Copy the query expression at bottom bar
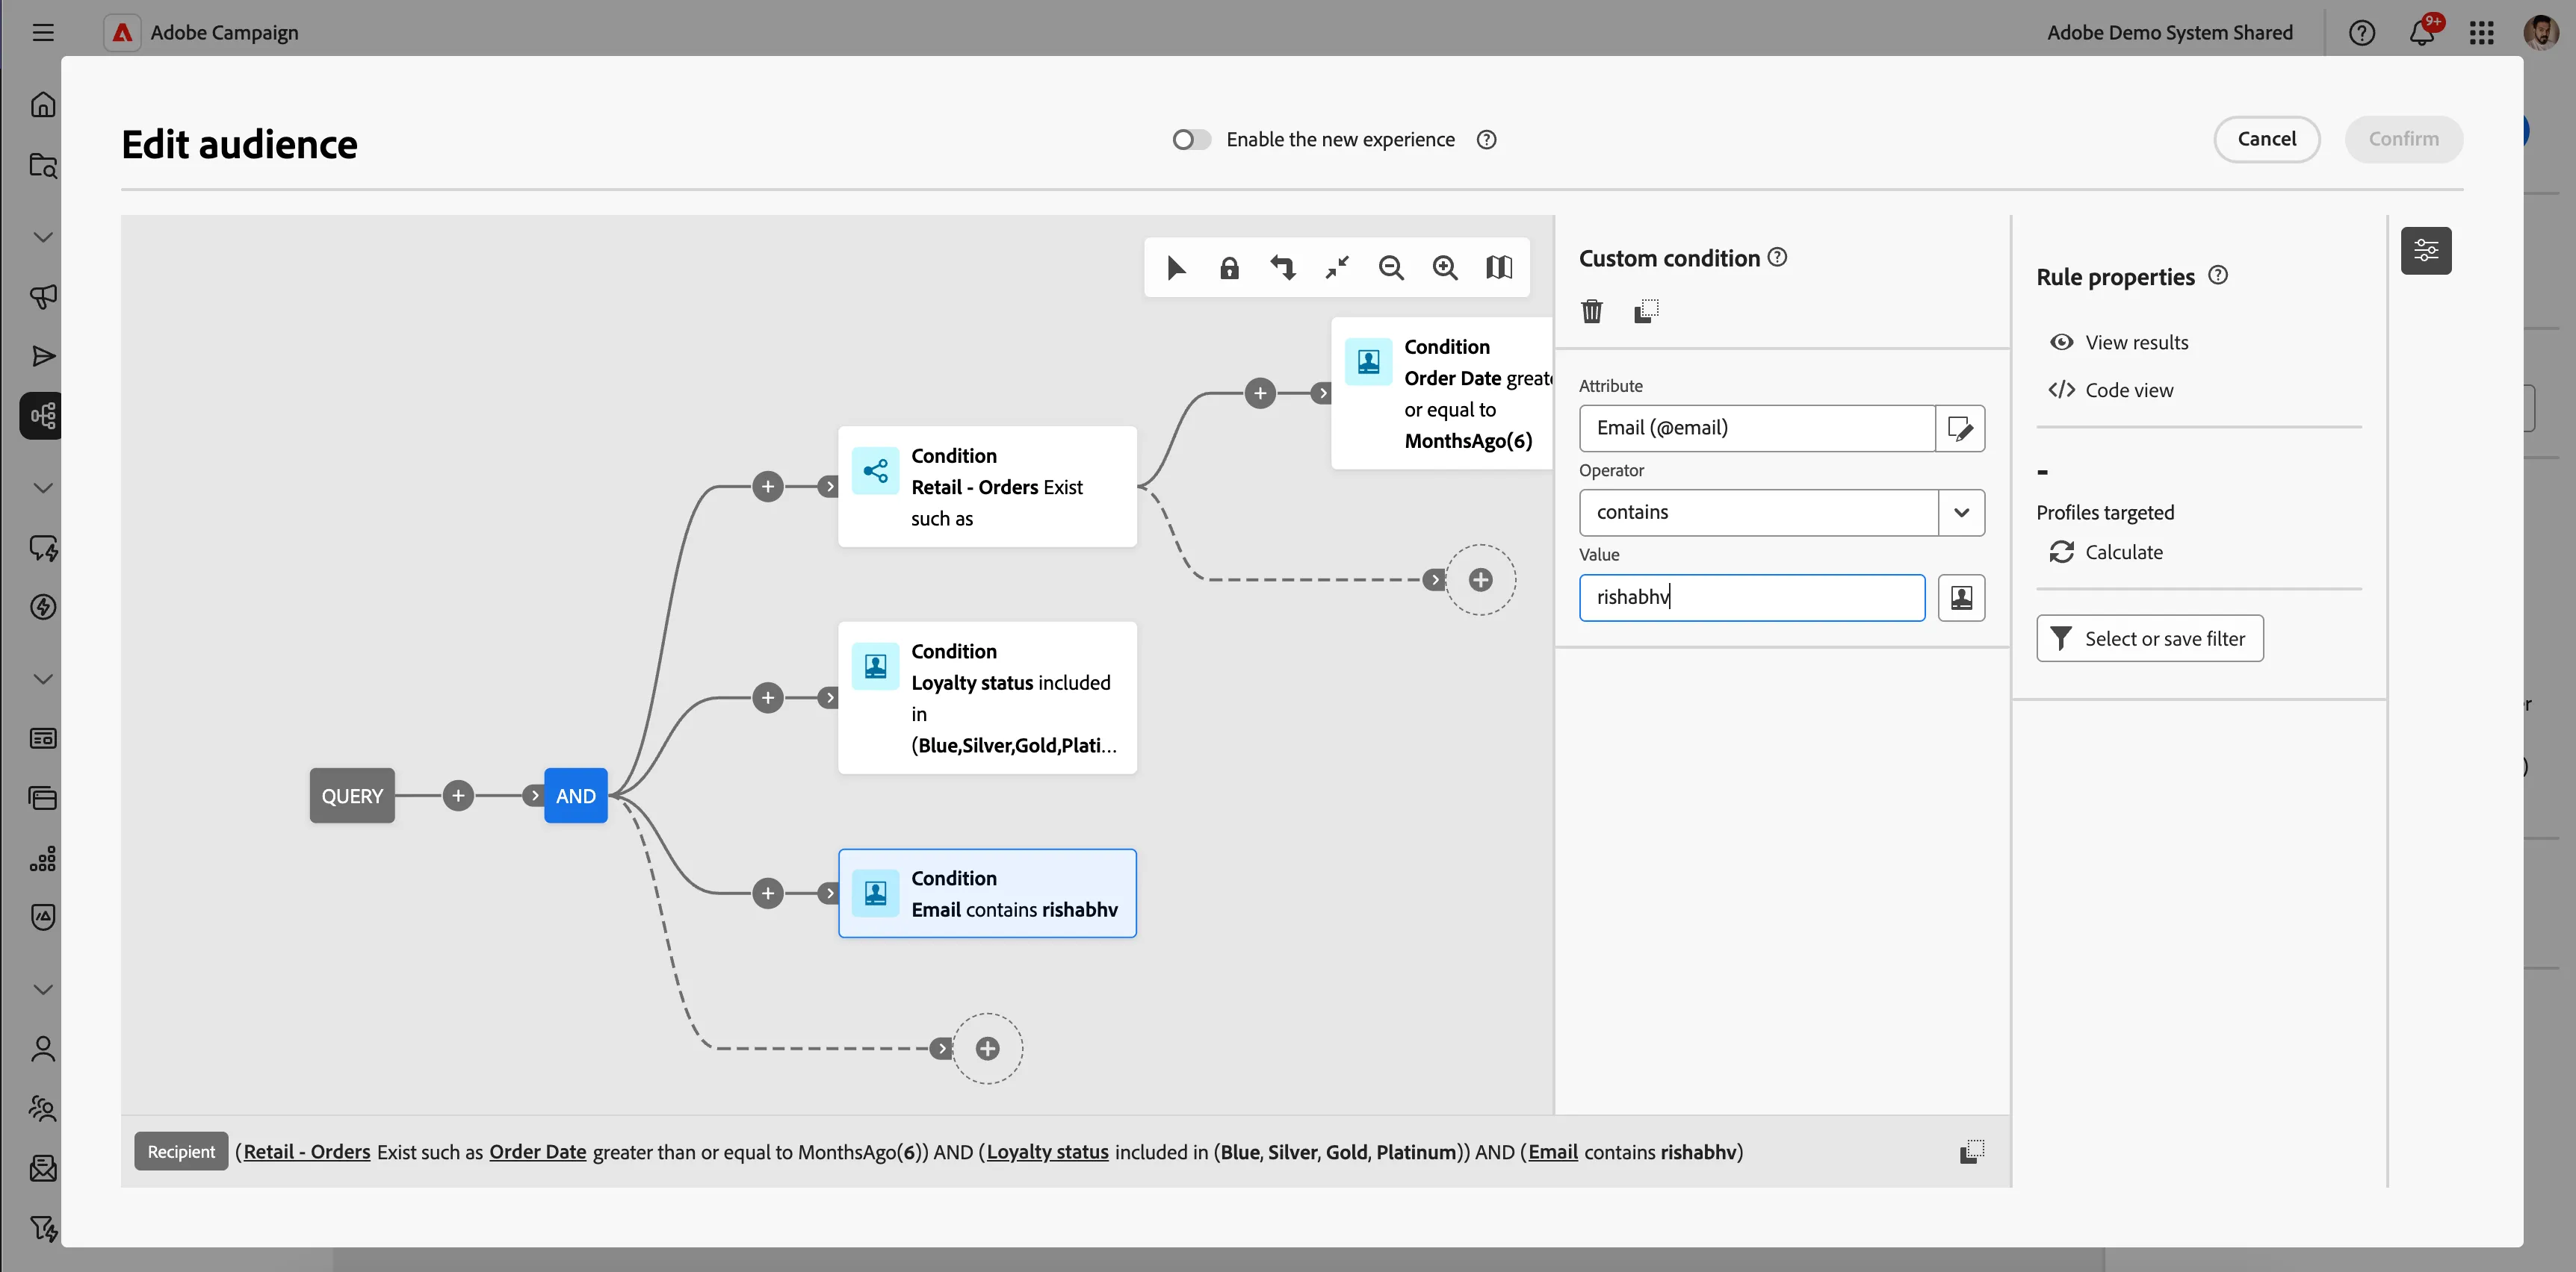 coord(1972,1151)
